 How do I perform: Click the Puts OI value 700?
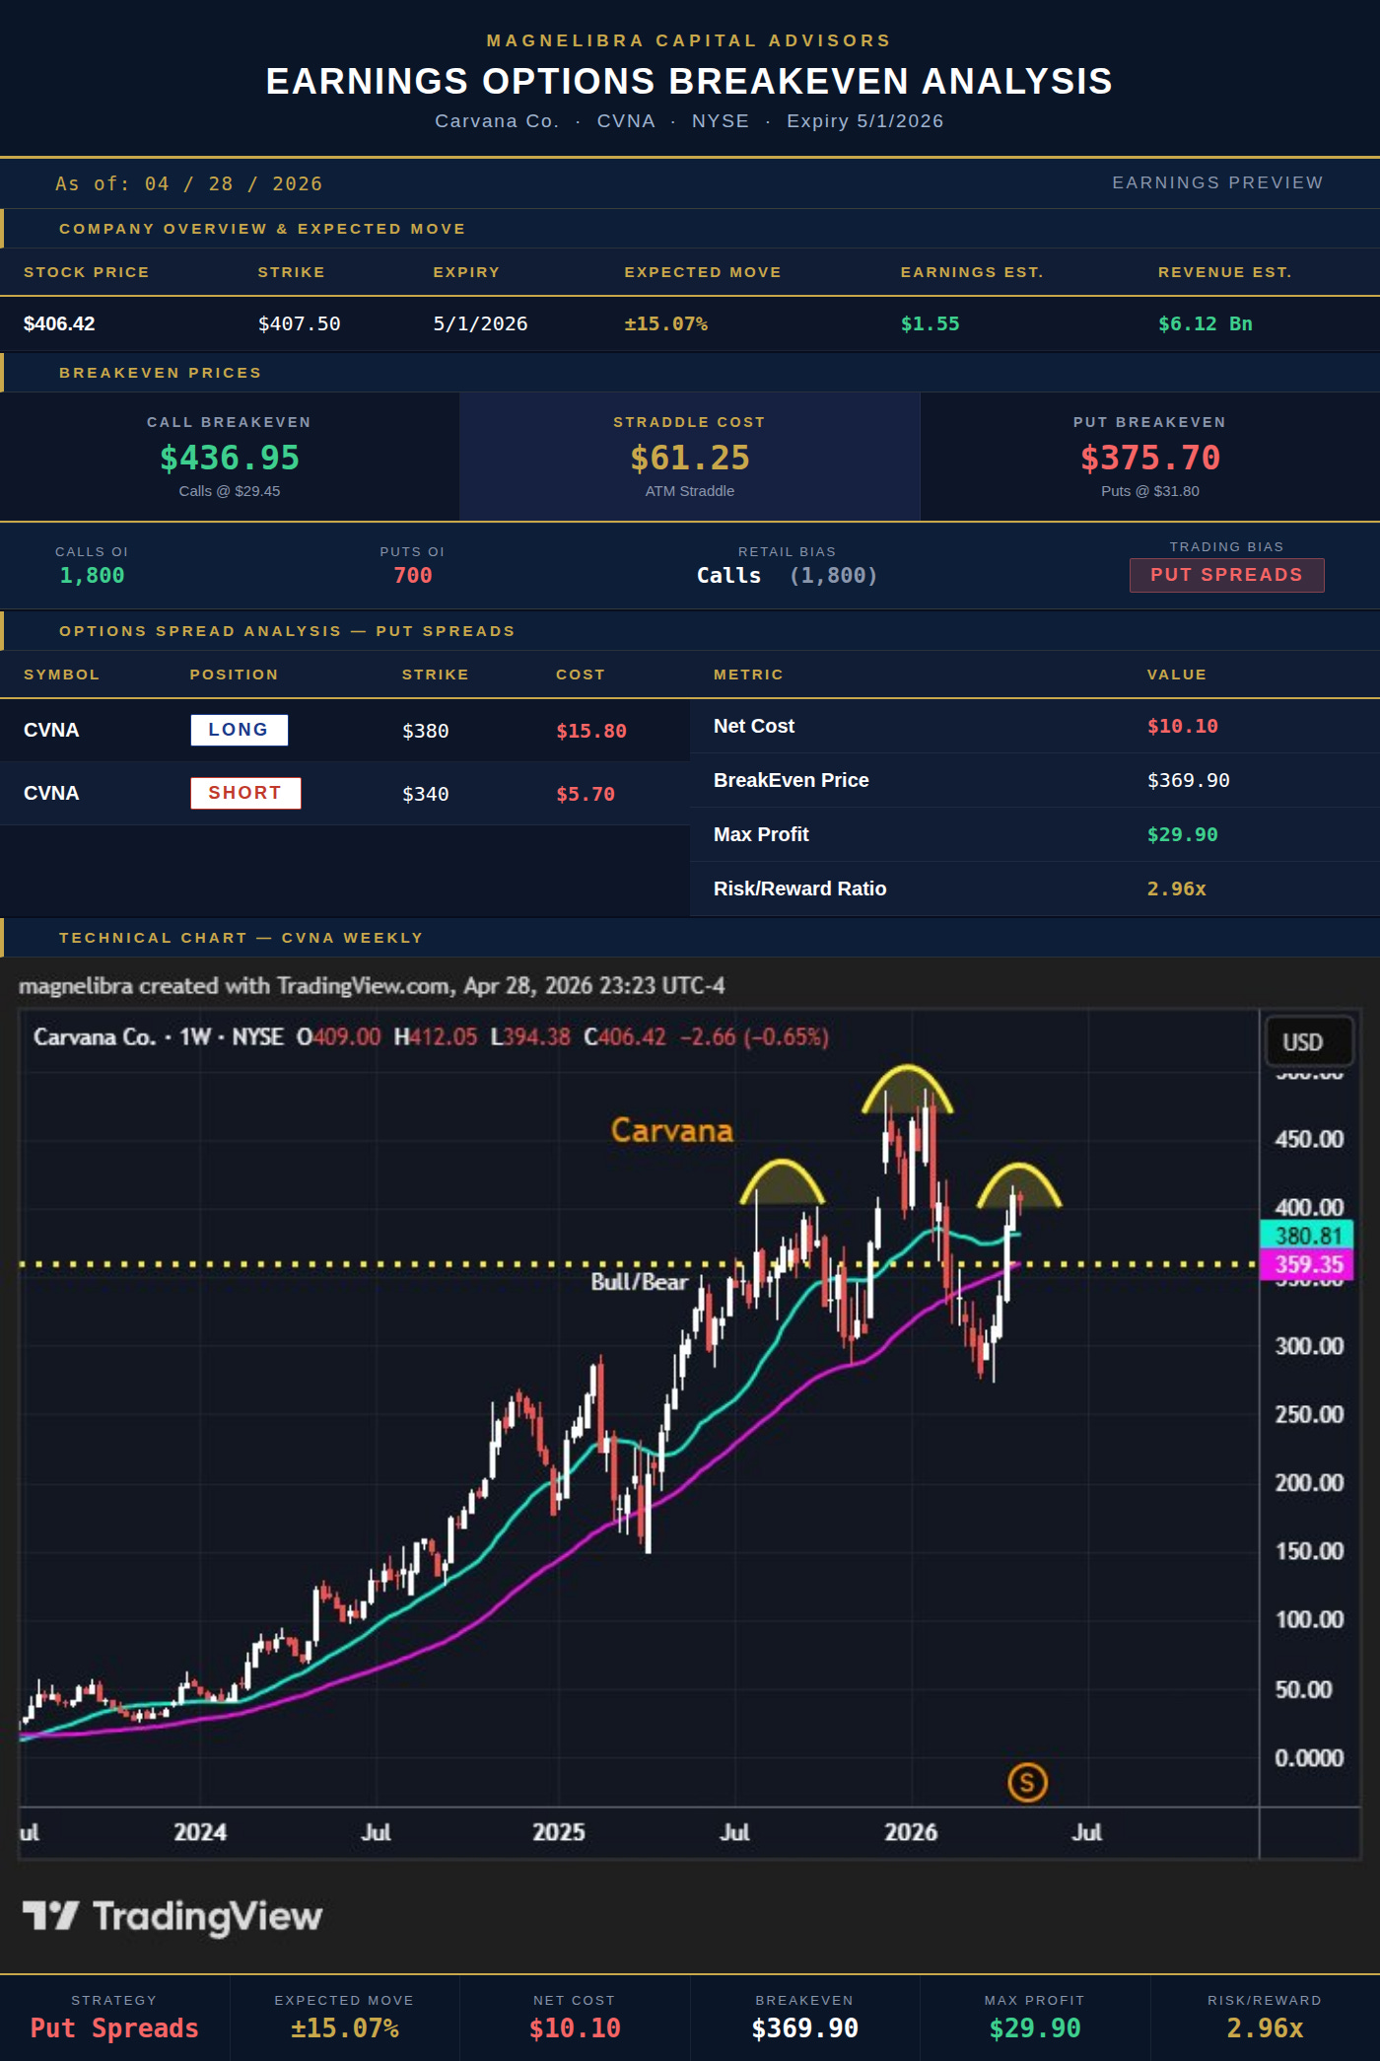tap(413, 576)
